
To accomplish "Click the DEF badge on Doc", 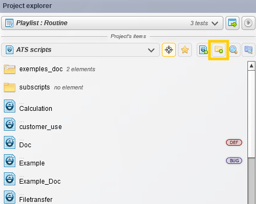I will coord(234,142).
